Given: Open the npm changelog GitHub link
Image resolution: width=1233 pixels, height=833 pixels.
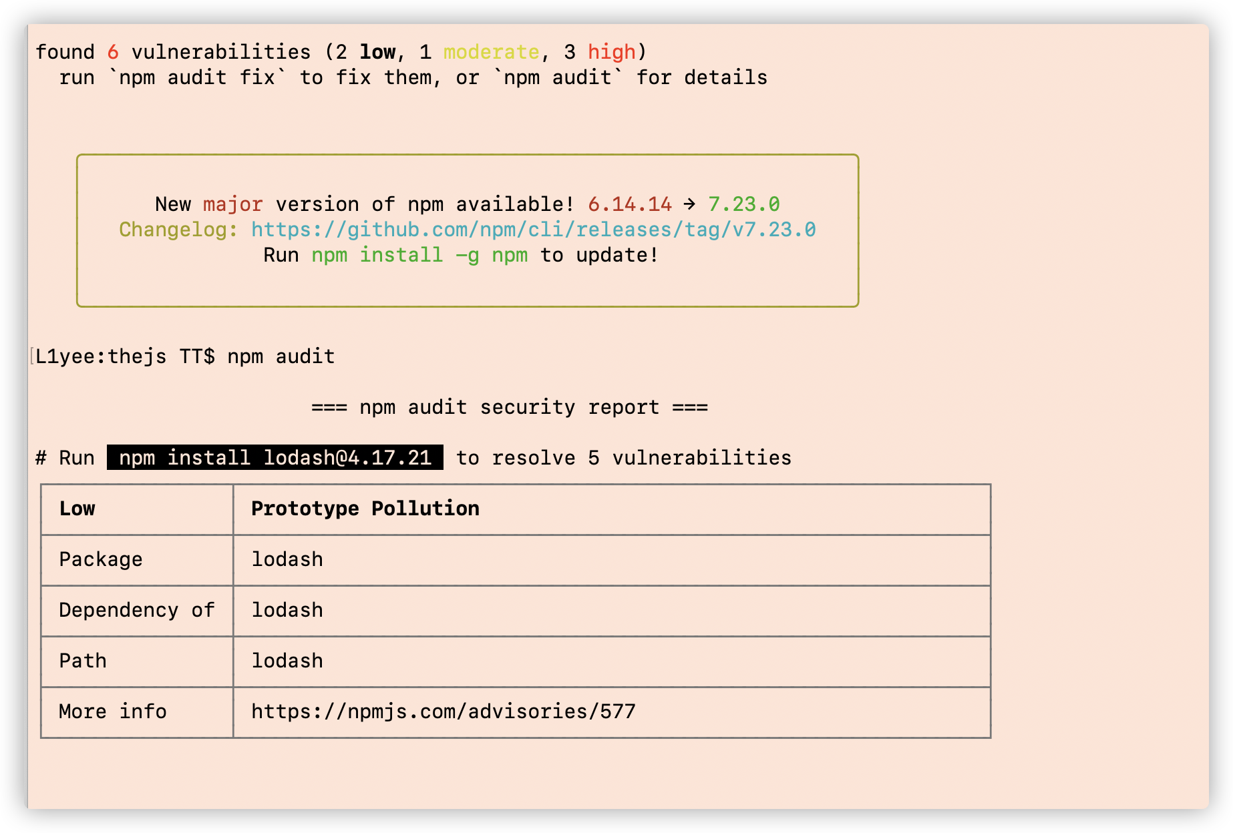Looking at the screenshot, I should (x=533, y=230).
